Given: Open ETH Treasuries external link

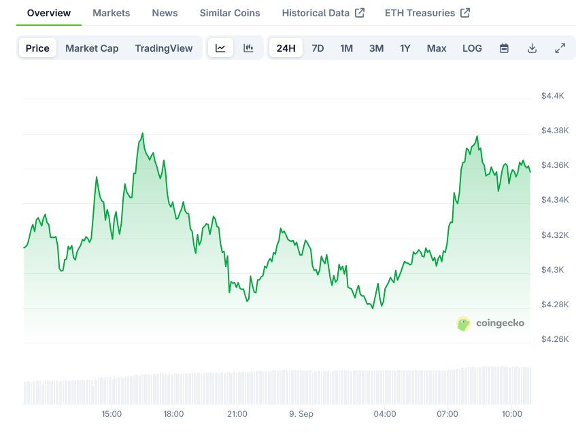Looking at the screenshot, I should coord(427,13).
